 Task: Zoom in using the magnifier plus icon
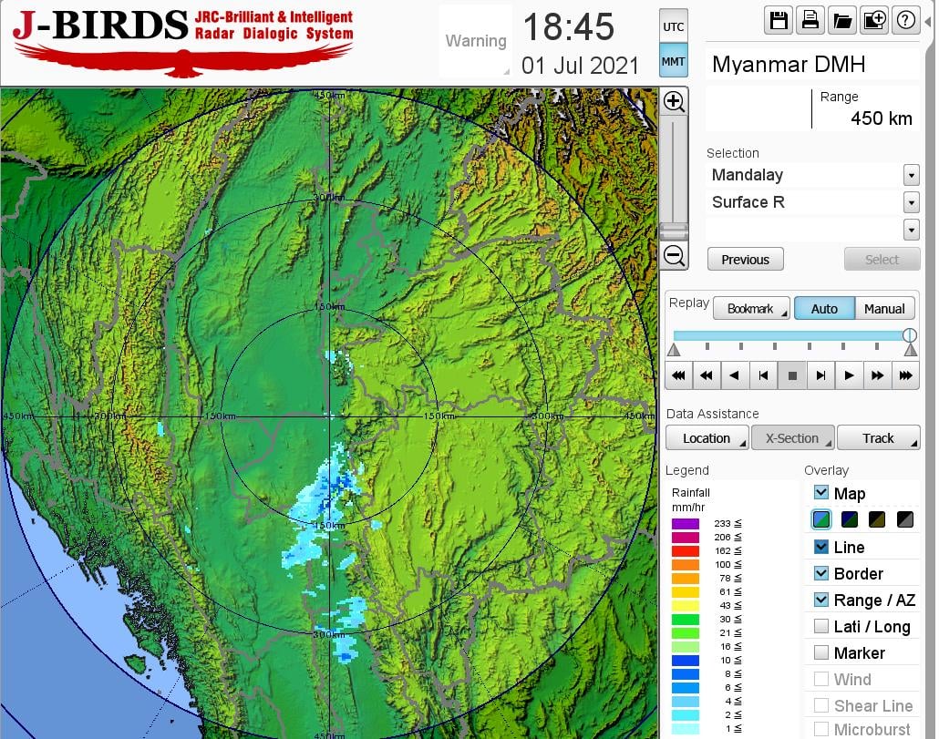(x=674, y=101)
